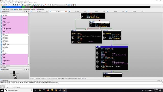Click the green circle toolbar icon
This screenshot has width=163, height=92.
pyautogui.click(x=30, y=5)
